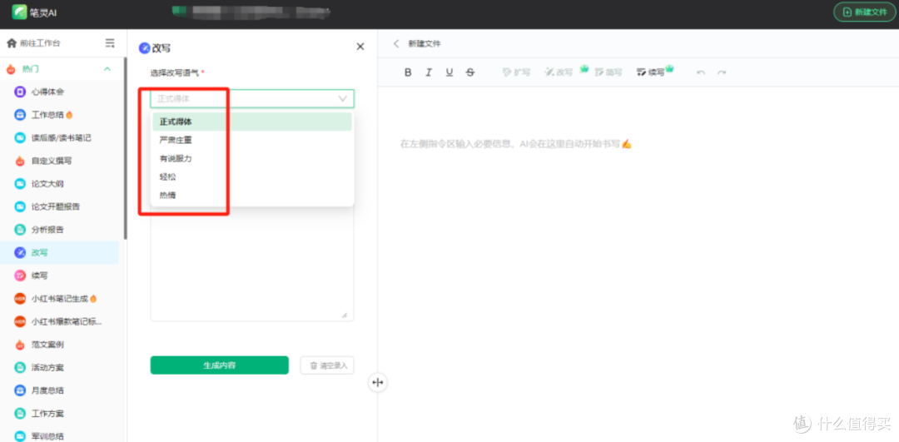Click the 新建文件 button at top right
Image resolution: width=899 pixels, height=442 pixels.
tap(865, 12)
